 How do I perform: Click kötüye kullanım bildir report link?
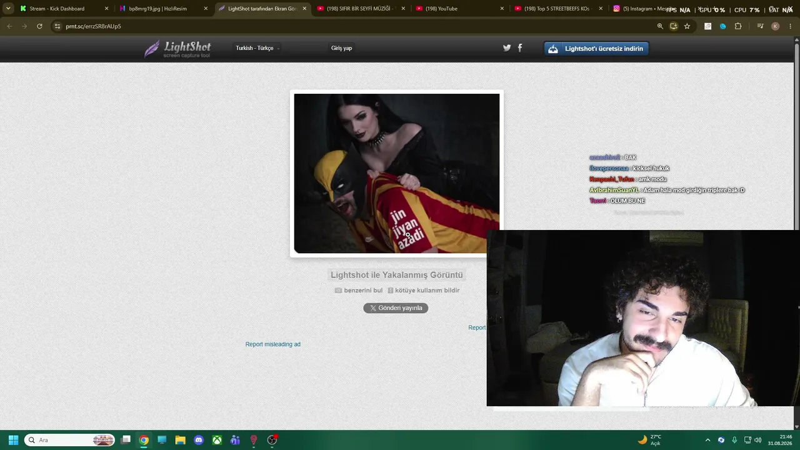click(x=424, y=291)
